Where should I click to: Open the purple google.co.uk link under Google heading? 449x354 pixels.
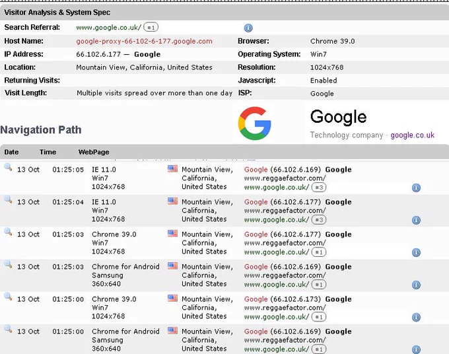click(x=412, y=135)
